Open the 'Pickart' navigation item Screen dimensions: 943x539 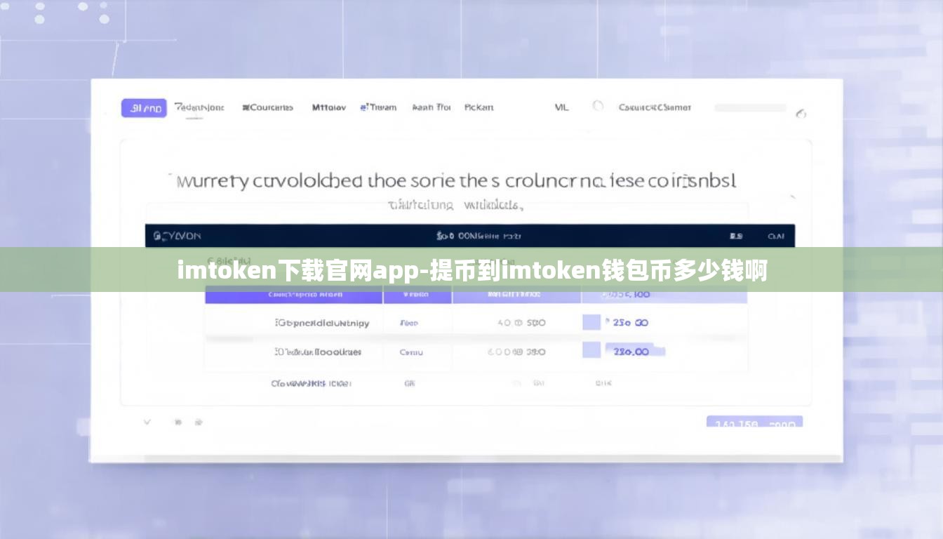coord(479,107)
